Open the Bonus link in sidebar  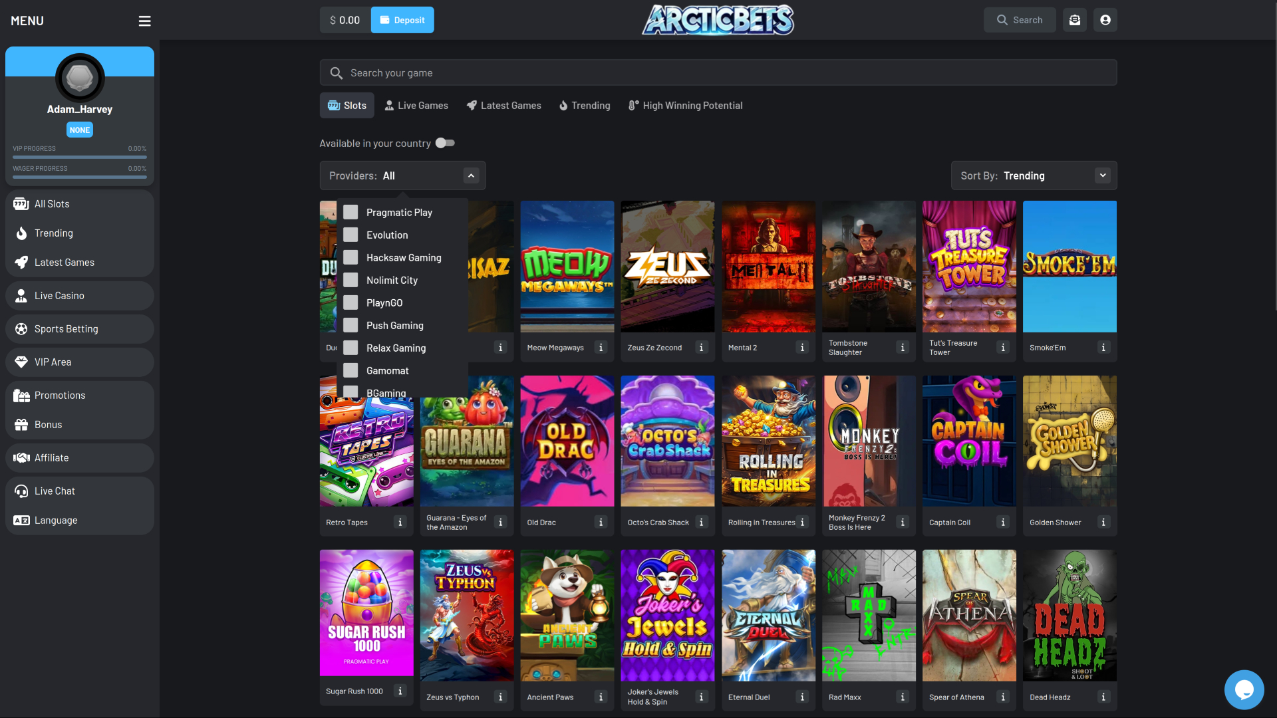click(x=80, y=425)
